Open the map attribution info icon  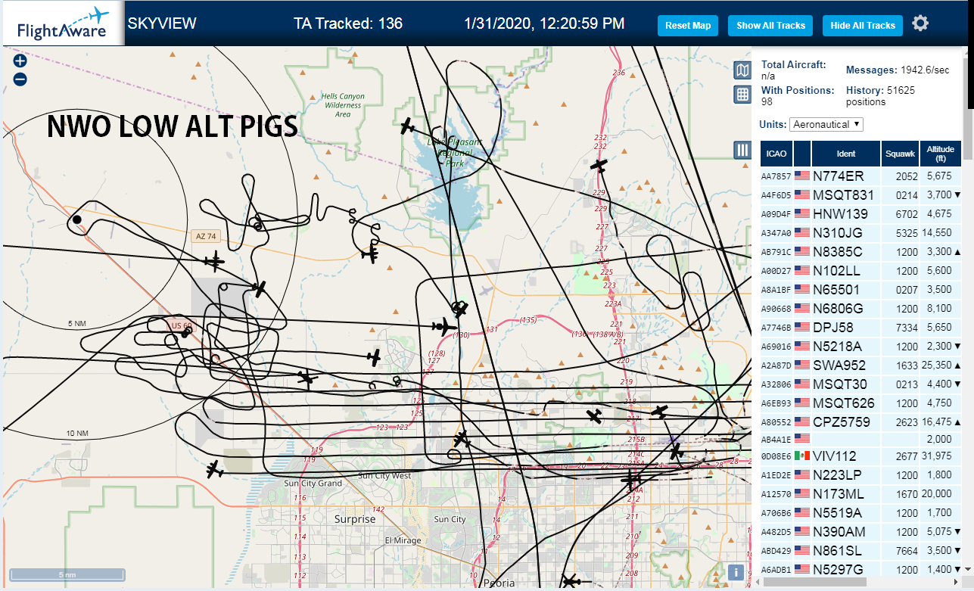coord(734,572)
